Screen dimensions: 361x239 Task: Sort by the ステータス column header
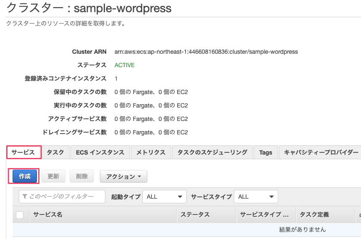pyautogui.click(x=195, y=215)
